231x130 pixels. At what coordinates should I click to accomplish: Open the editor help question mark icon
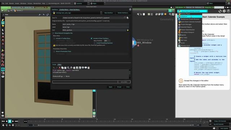(130, 9)
